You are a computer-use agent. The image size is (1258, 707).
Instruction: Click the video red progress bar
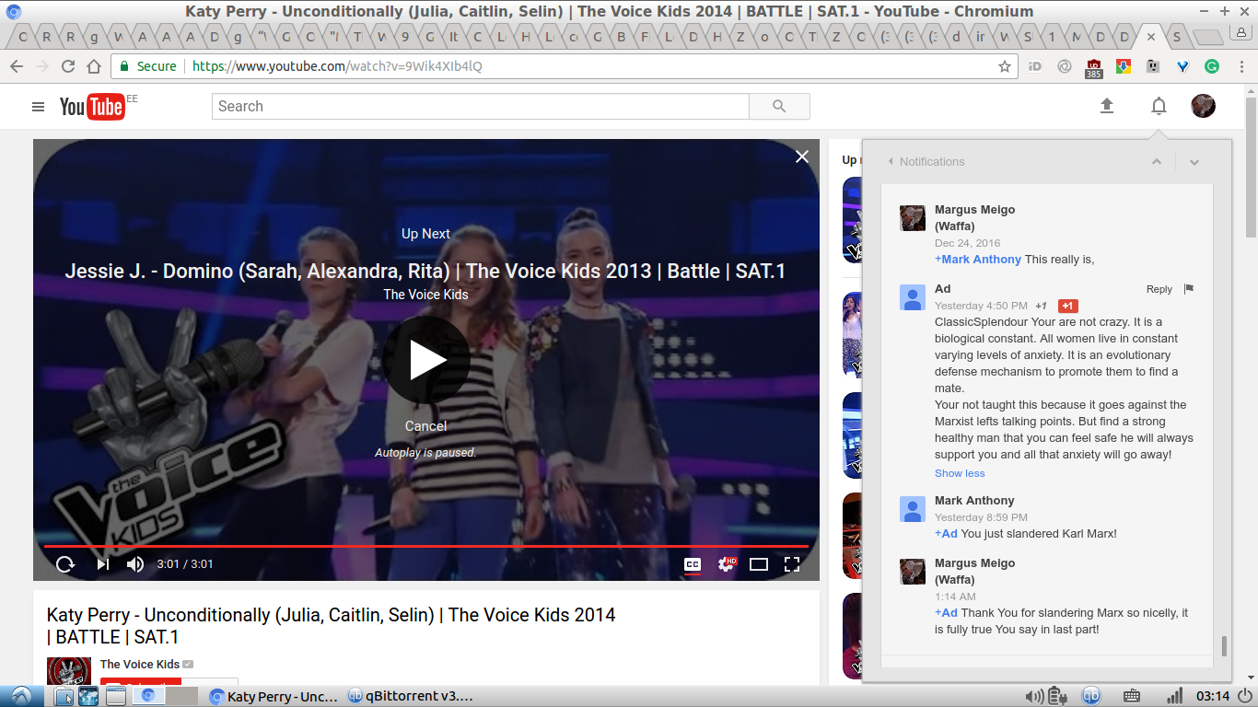425,546
